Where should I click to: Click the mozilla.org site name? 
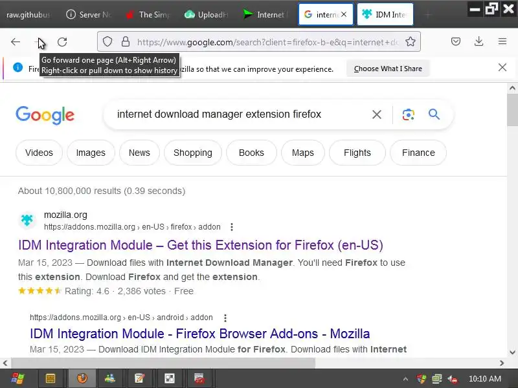point(65,215)
